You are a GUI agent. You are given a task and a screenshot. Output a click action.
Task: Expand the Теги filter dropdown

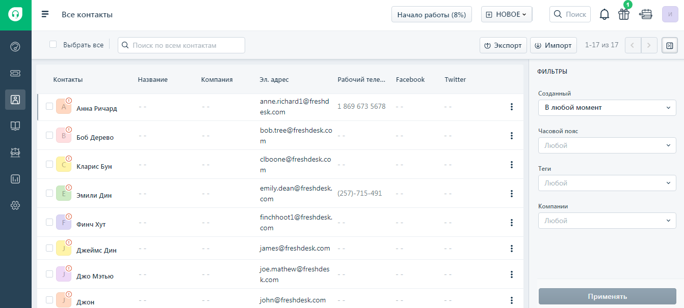[x=607, y=183]
